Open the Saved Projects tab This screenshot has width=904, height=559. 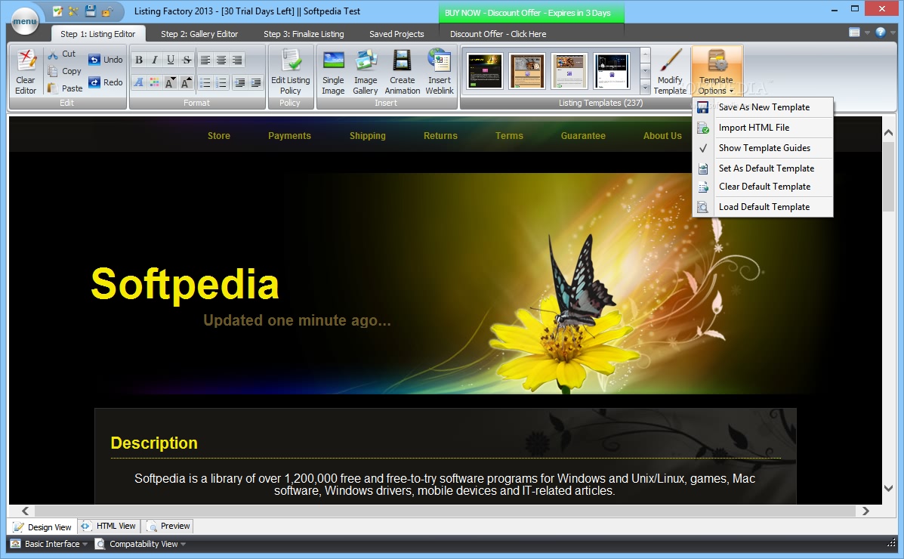click(396, 33)
